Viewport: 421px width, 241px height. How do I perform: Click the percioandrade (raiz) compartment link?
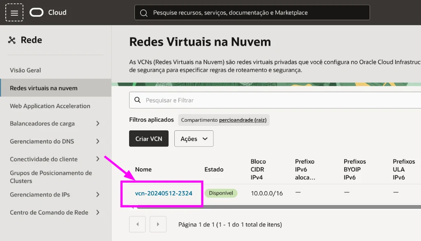click(243, 120)
